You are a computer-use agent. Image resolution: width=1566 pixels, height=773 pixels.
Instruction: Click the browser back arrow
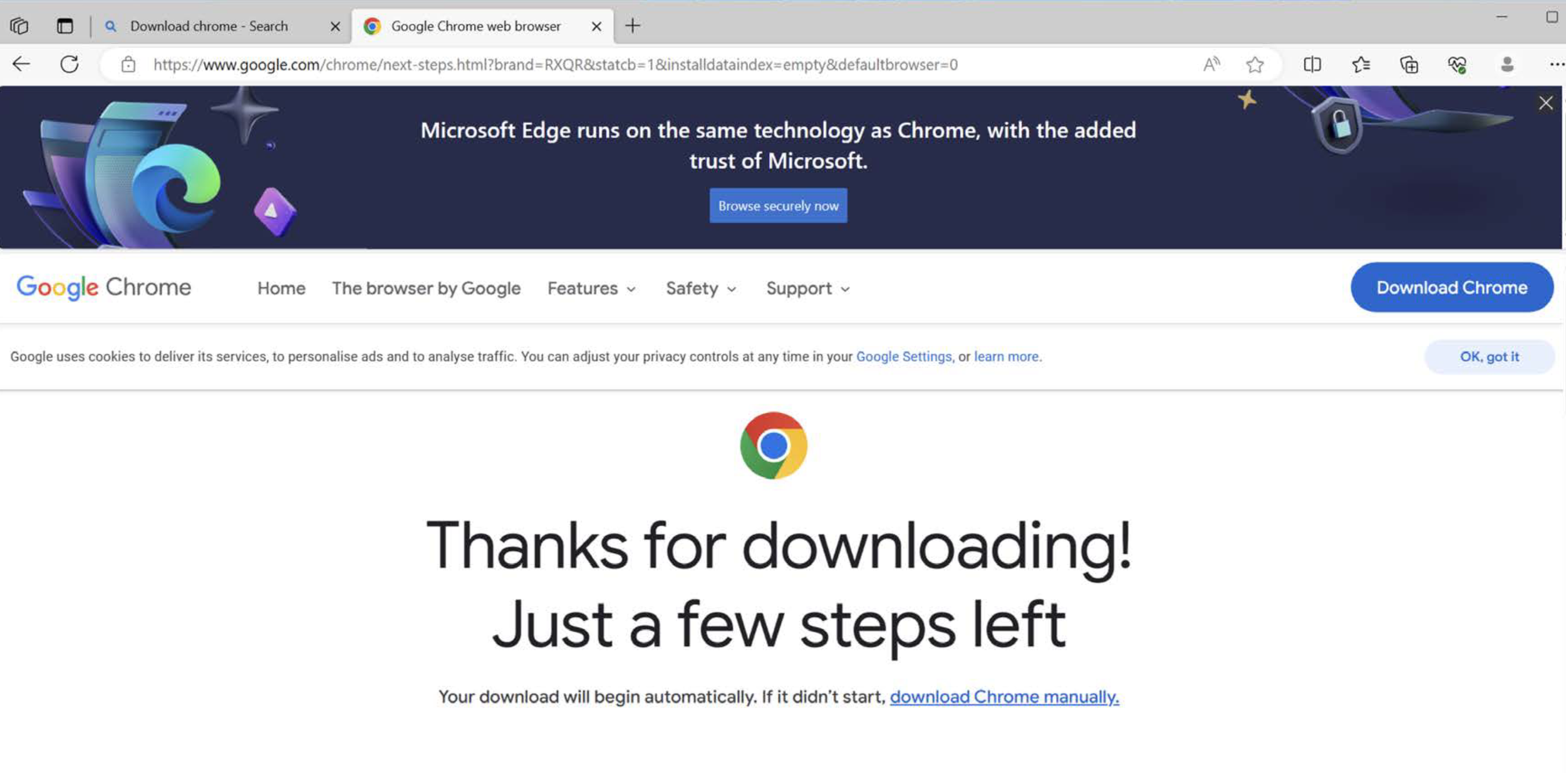[x=21, y=64]
